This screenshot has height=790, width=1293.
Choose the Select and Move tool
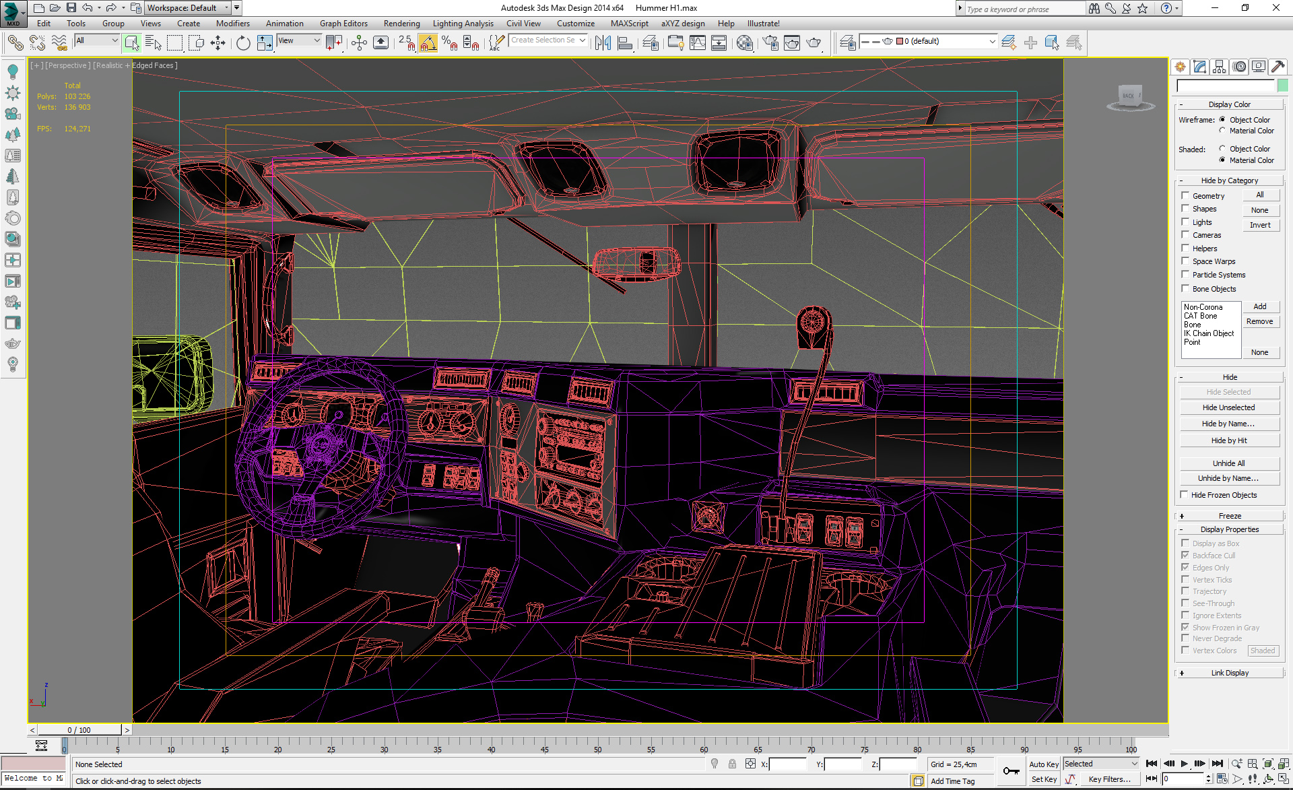pyautogui.click(x=218, y=43)
